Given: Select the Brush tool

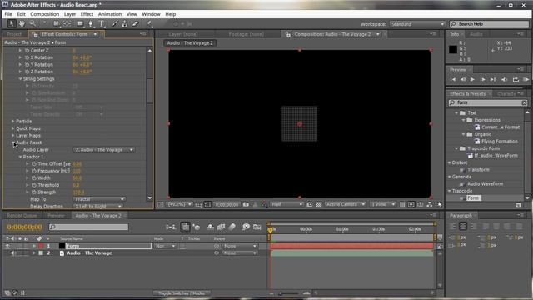Looking at the screenshot, I should 115,23.
